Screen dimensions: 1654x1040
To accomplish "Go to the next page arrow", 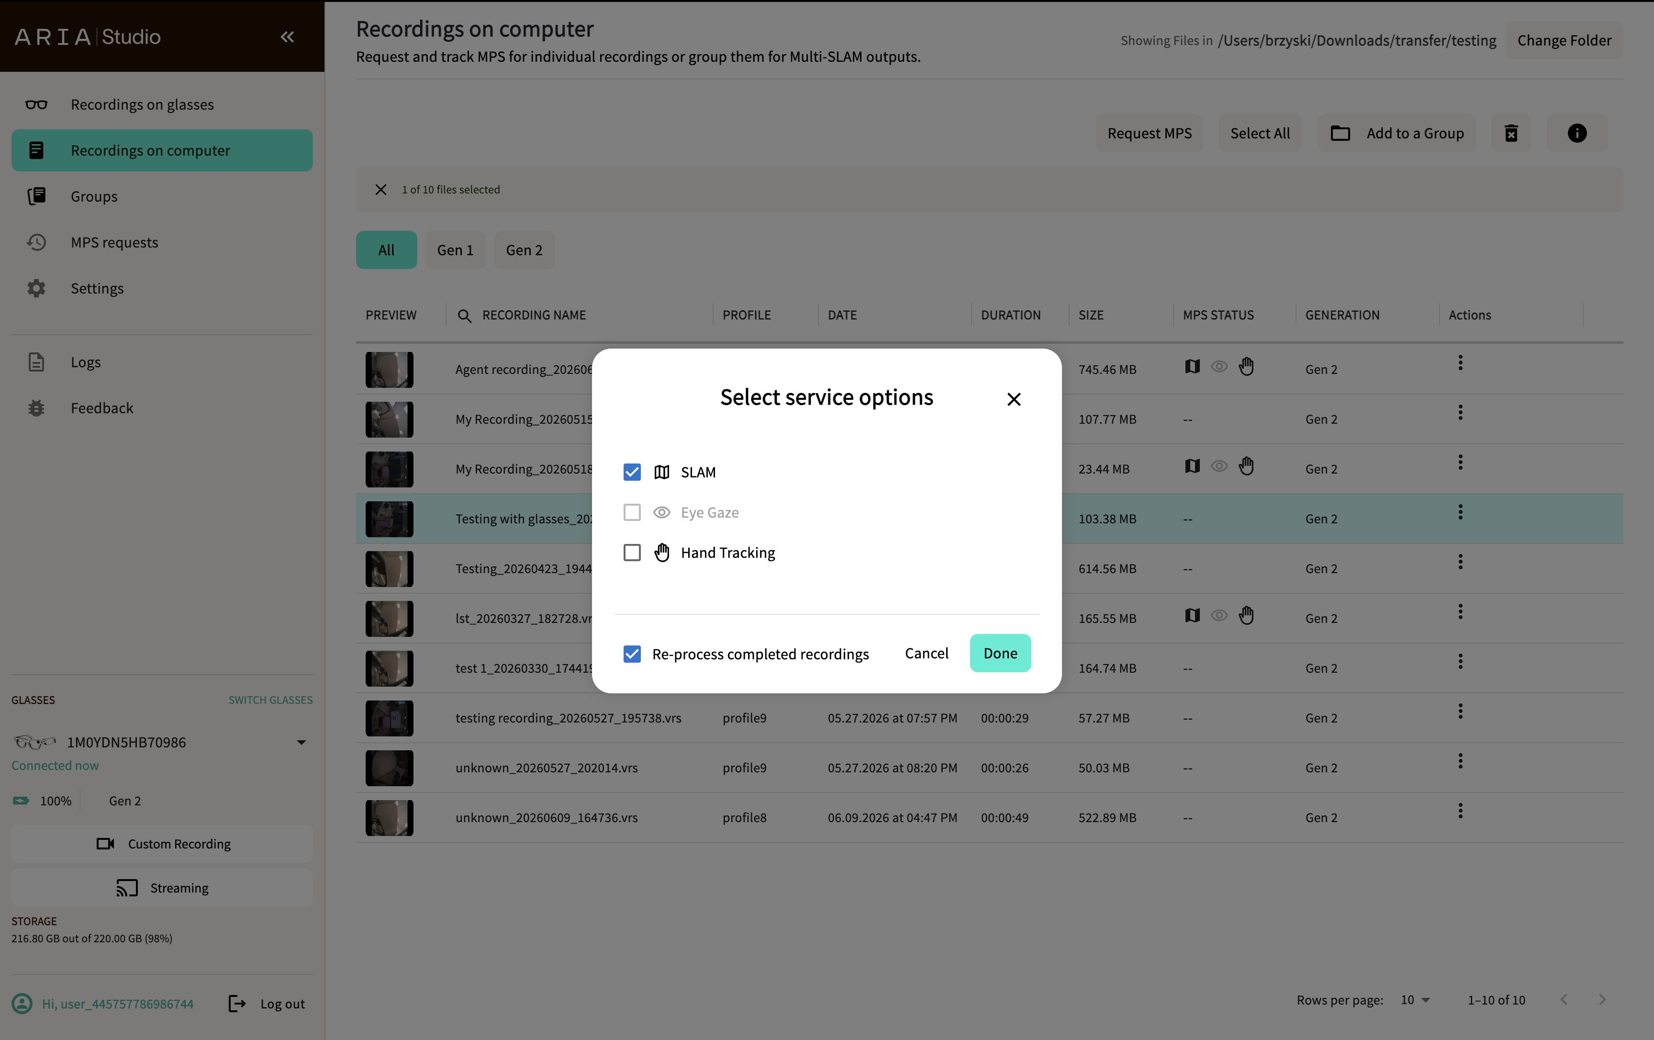I will click(x=1602, y=1000).
